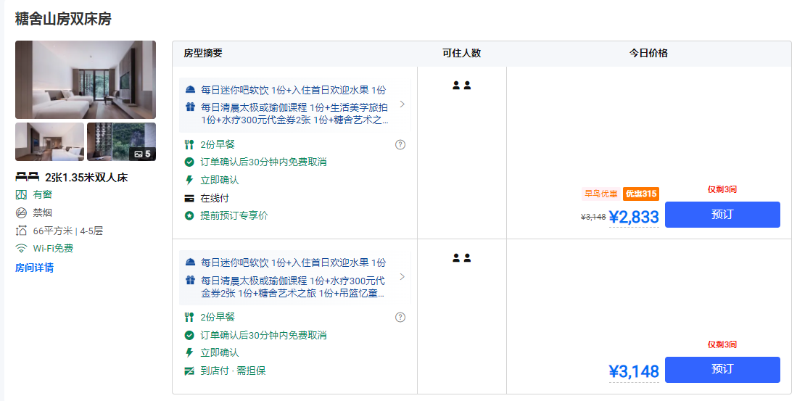Click the 有窗 window icon

(x=21, y=194)
